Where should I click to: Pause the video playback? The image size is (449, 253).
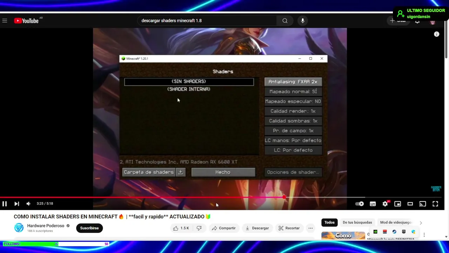pyautogui.click(x=5, y=203)
